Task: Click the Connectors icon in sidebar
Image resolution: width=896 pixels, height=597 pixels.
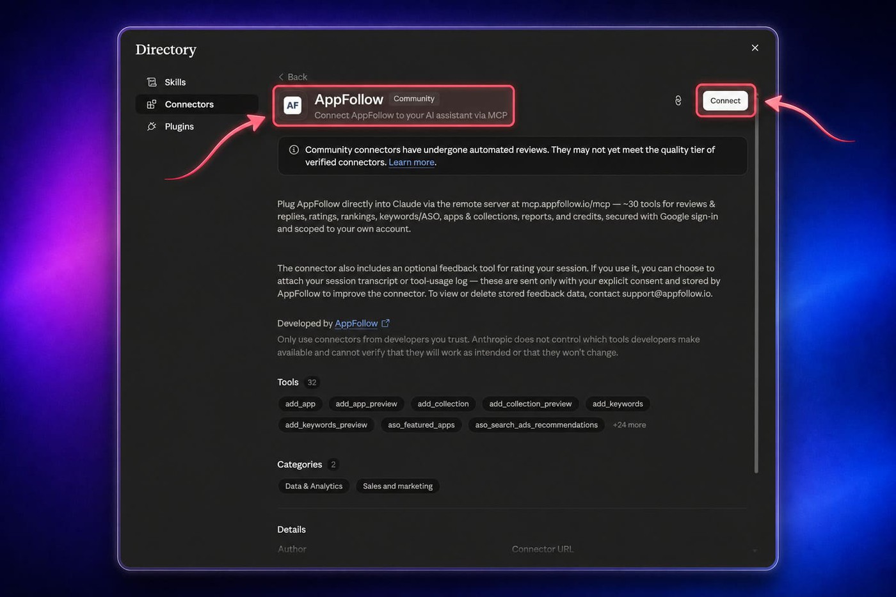Action: tap(152, 104)
